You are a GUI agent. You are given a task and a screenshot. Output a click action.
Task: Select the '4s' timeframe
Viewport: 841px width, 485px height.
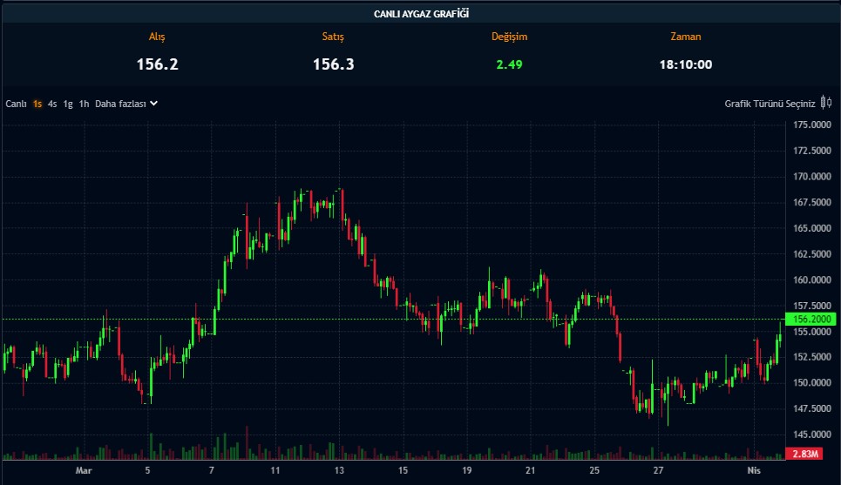click(x=52, y=104)
